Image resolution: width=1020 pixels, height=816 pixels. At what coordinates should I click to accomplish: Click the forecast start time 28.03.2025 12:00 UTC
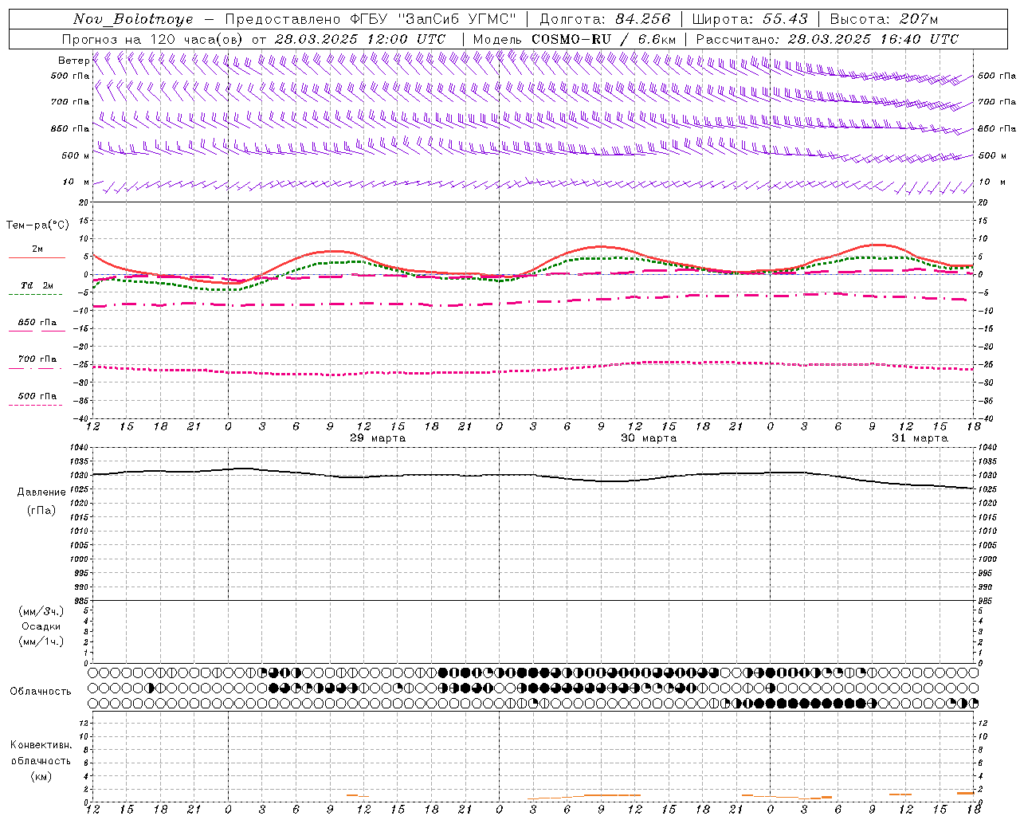pyautogui.click(x=360, y=39)
